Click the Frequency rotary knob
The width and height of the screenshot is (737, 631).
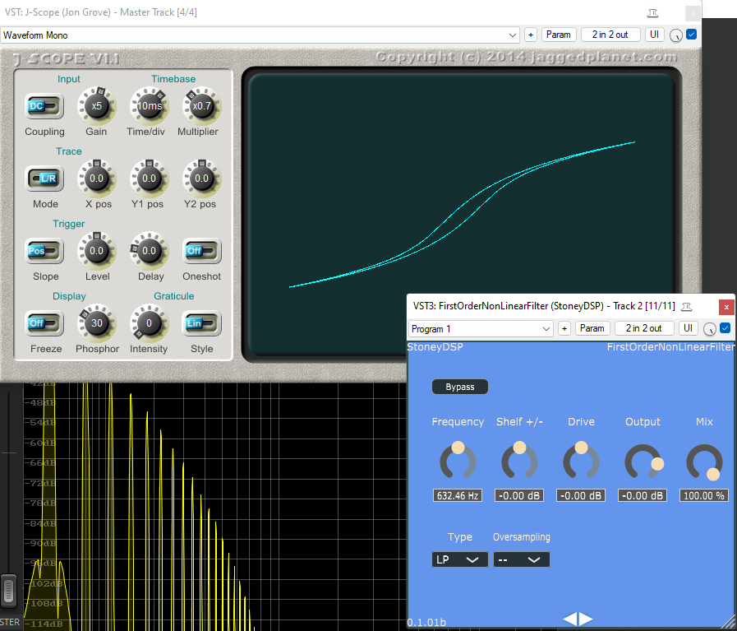pos(458,461)
